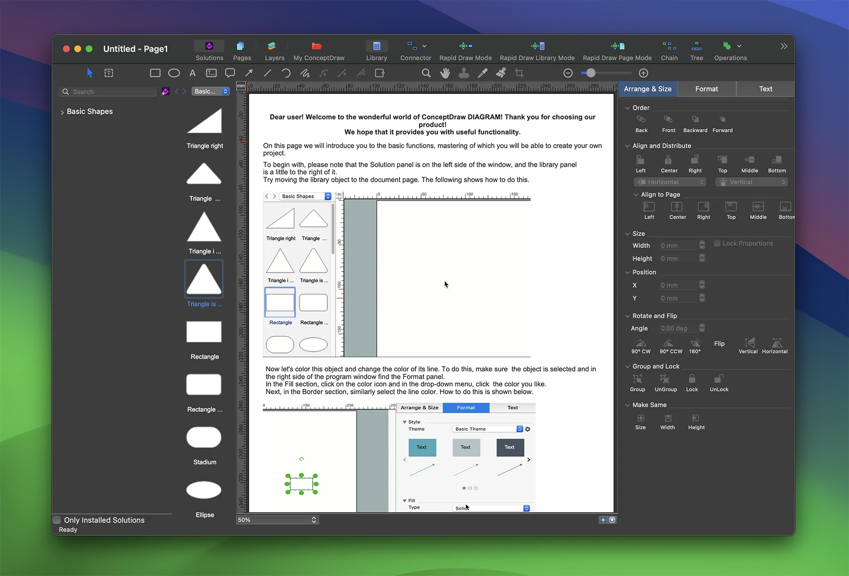
Task: Select the text-select tool
Action: [109, 73]
